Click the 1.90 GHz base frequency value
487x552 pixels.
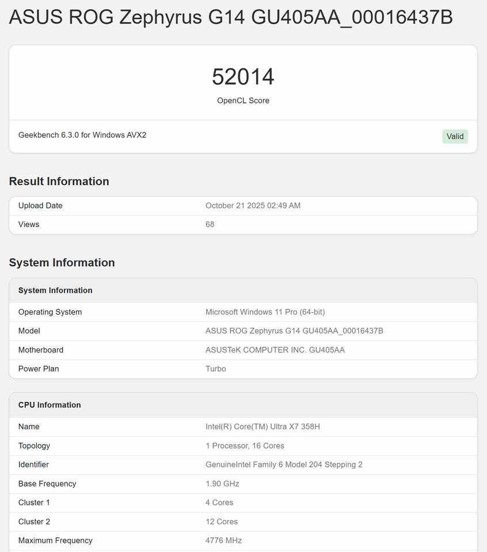222,484
